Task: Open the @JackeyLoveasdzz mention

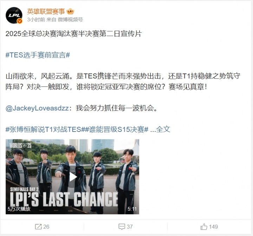Action: 37,108
